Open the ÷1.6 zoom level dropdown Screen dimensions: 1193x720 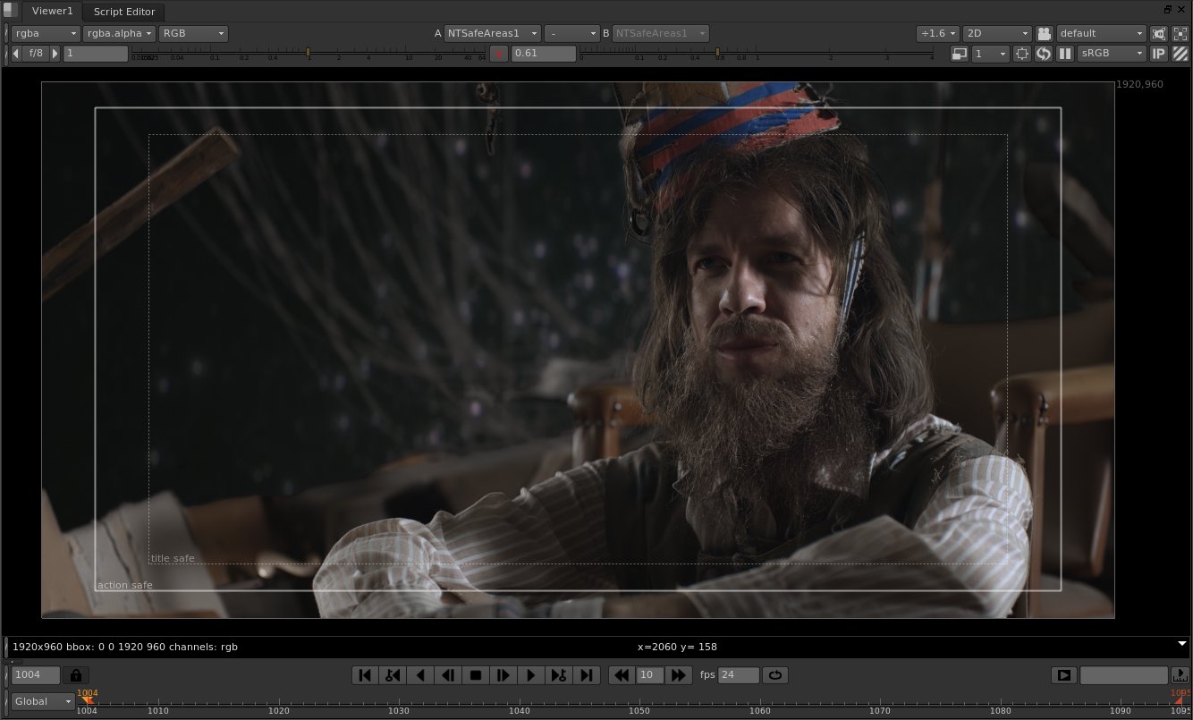point(938,33)
